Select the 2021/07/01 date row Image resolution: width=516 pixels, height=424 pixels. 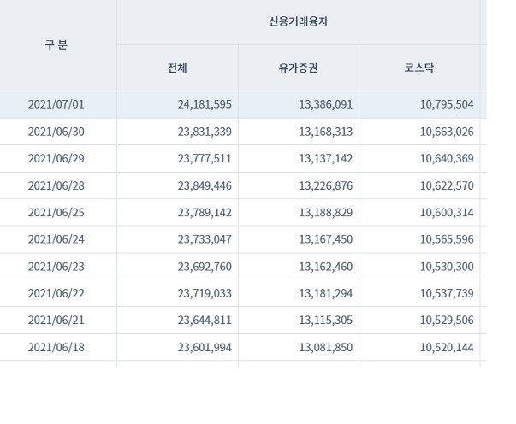click(243, 104)
